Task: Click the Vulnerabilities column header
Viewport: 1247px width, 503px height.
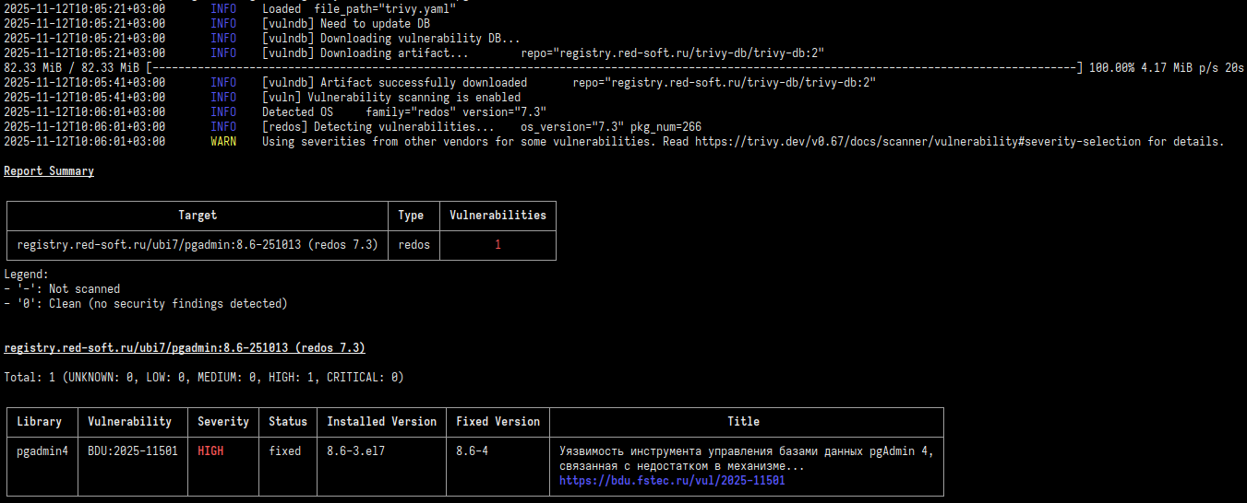Action: (x=498, y=216)
